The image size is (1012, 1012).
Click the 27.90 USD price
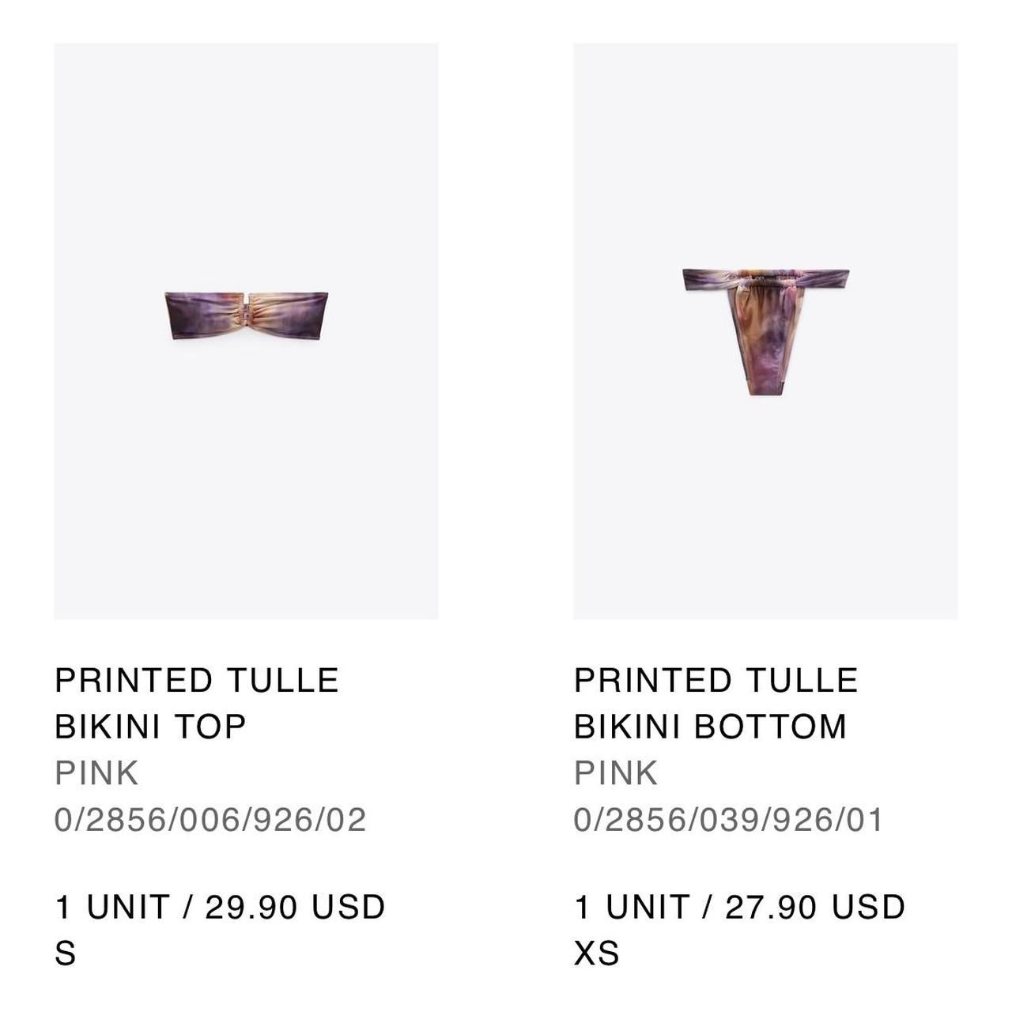pyautogui.click(x=815, y=907)
